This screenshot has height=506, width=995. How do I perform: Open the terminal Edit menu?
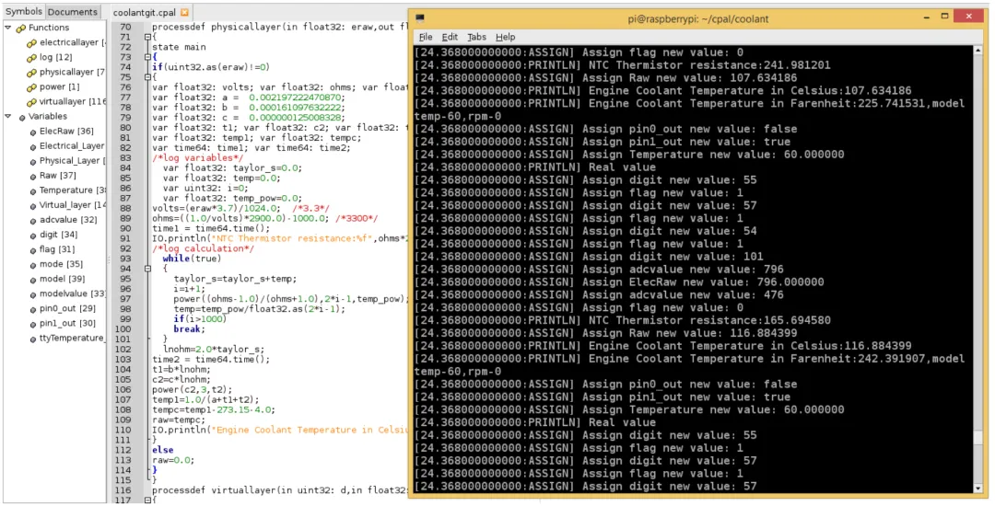click(x=450, y=37)
